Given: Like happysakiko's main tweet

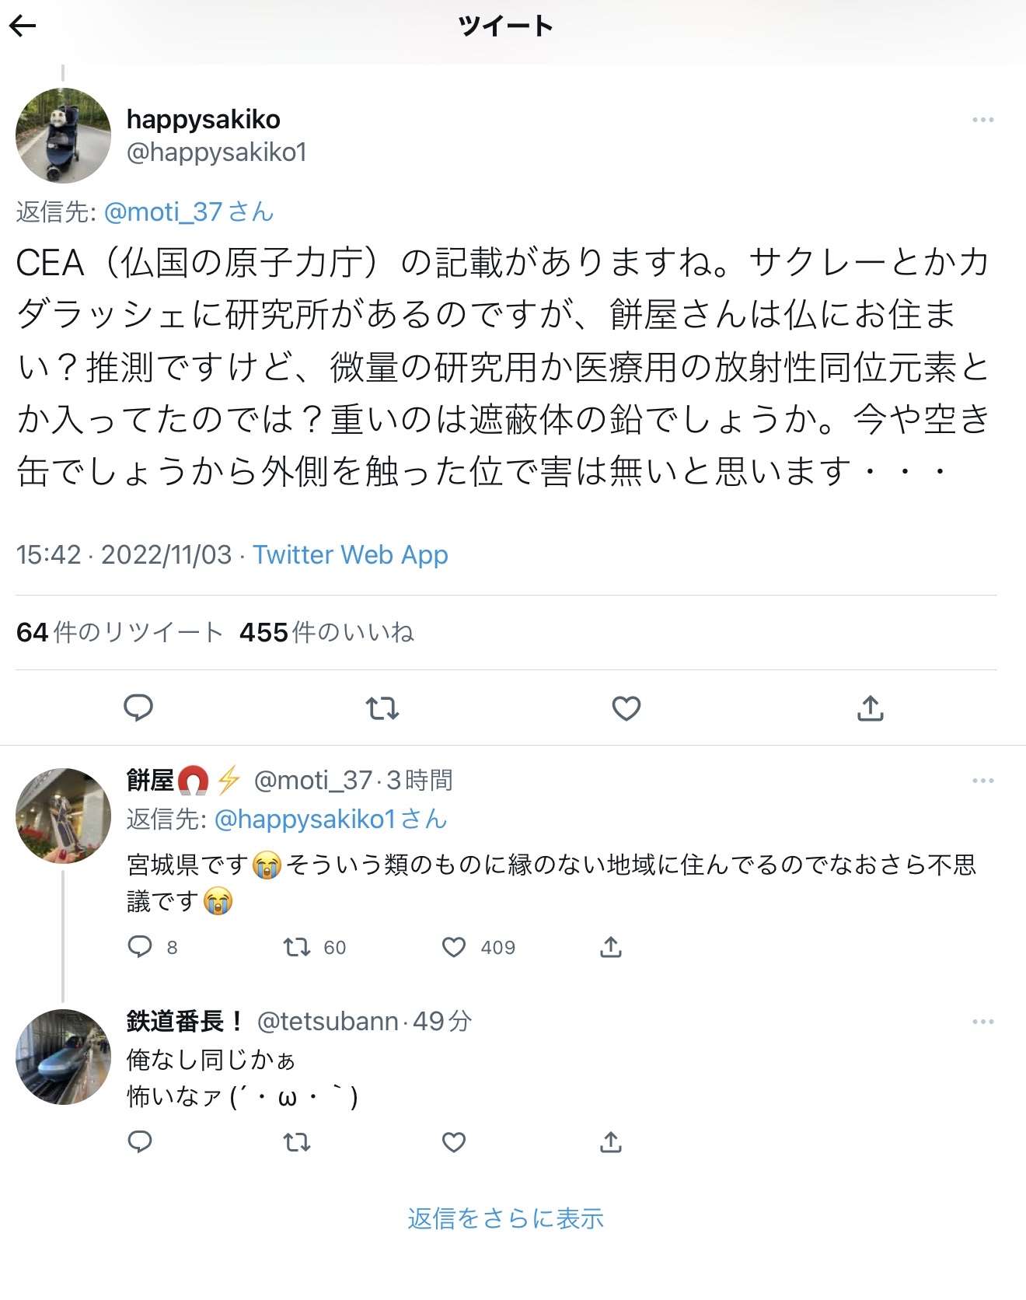Looking at the screenshot, I should coord(626,708).
